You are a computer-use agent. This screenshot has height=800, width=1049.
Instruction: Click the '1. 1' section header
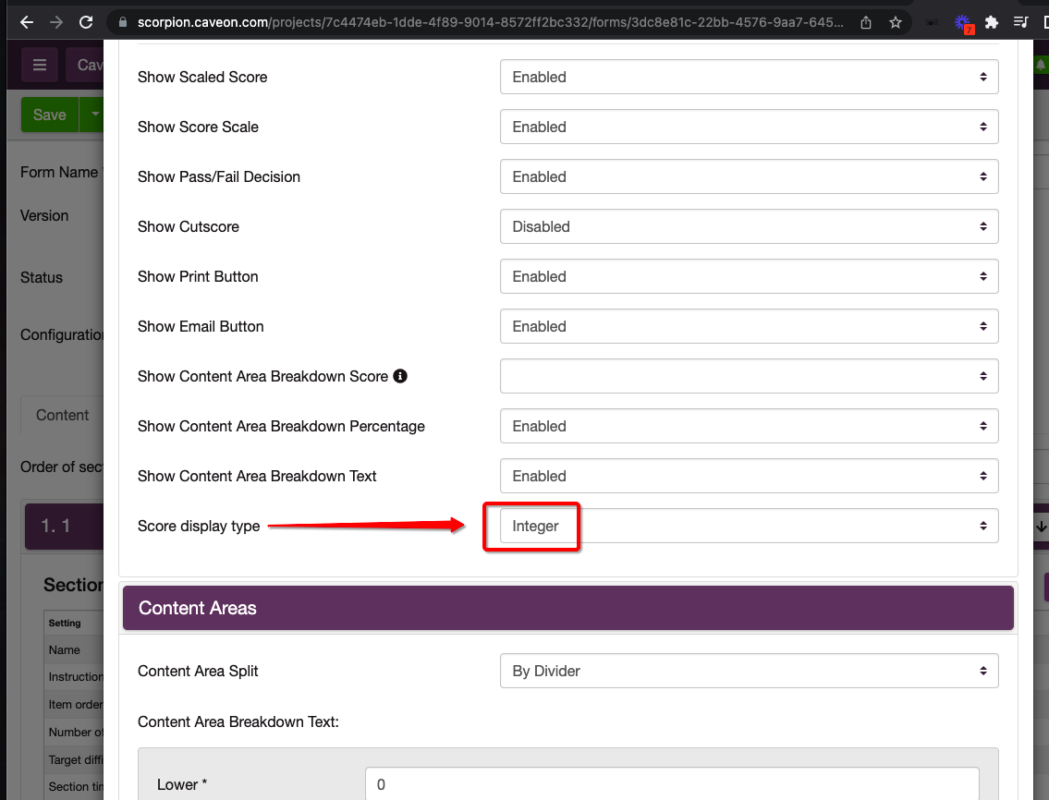64,527
